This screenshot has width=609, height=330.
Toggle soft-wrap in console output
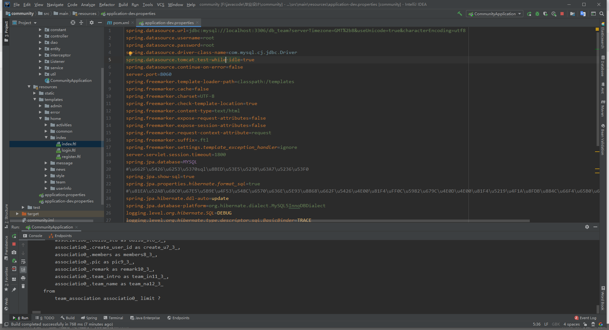point(23,261)
